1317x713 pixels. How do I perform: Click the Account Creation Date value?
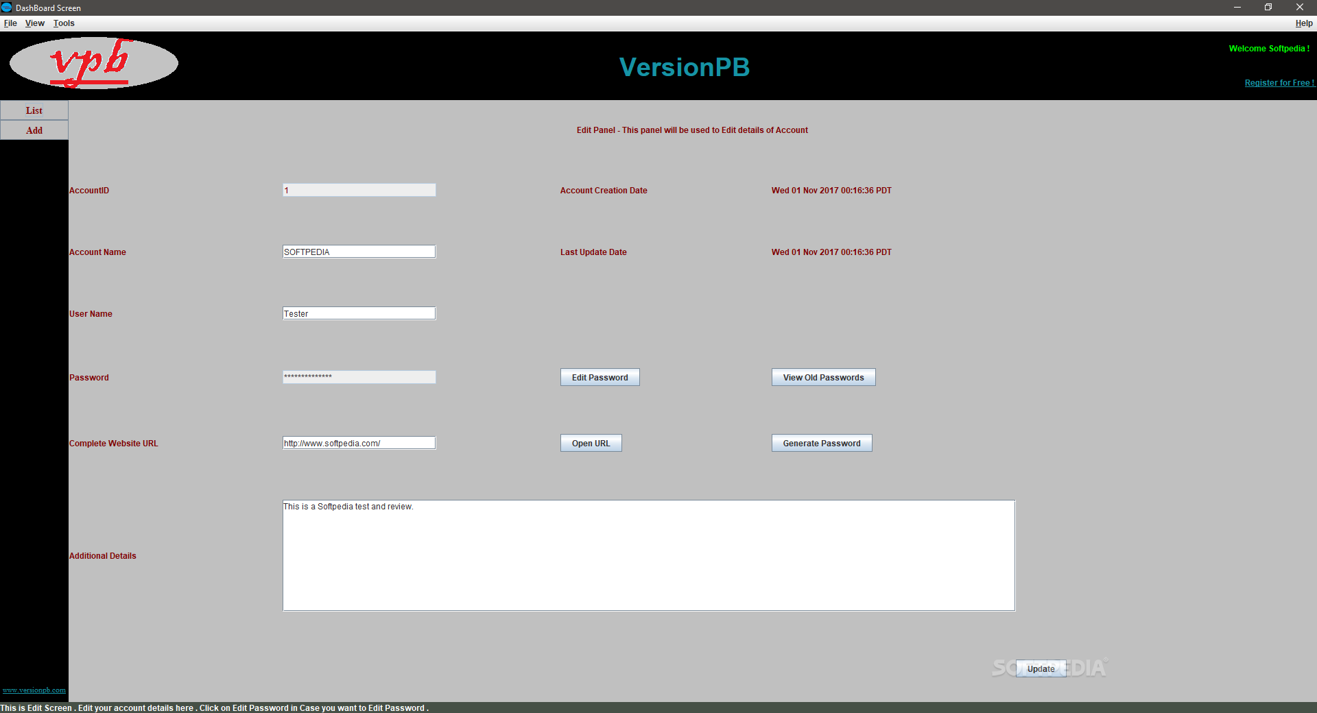point(831,191)
